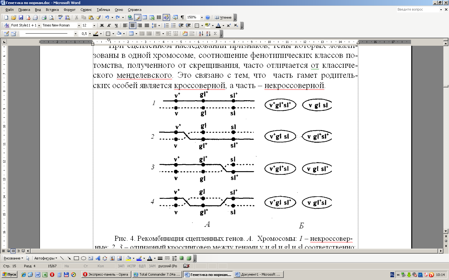Undo the last action
The height and width of the screenshot is (280, 449).
coord(107,17)
